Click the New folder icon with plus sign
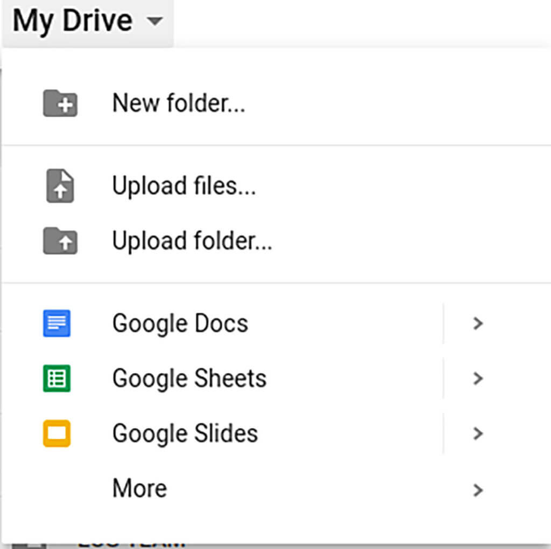Screen dimensions: 551x549 point(60,104)
